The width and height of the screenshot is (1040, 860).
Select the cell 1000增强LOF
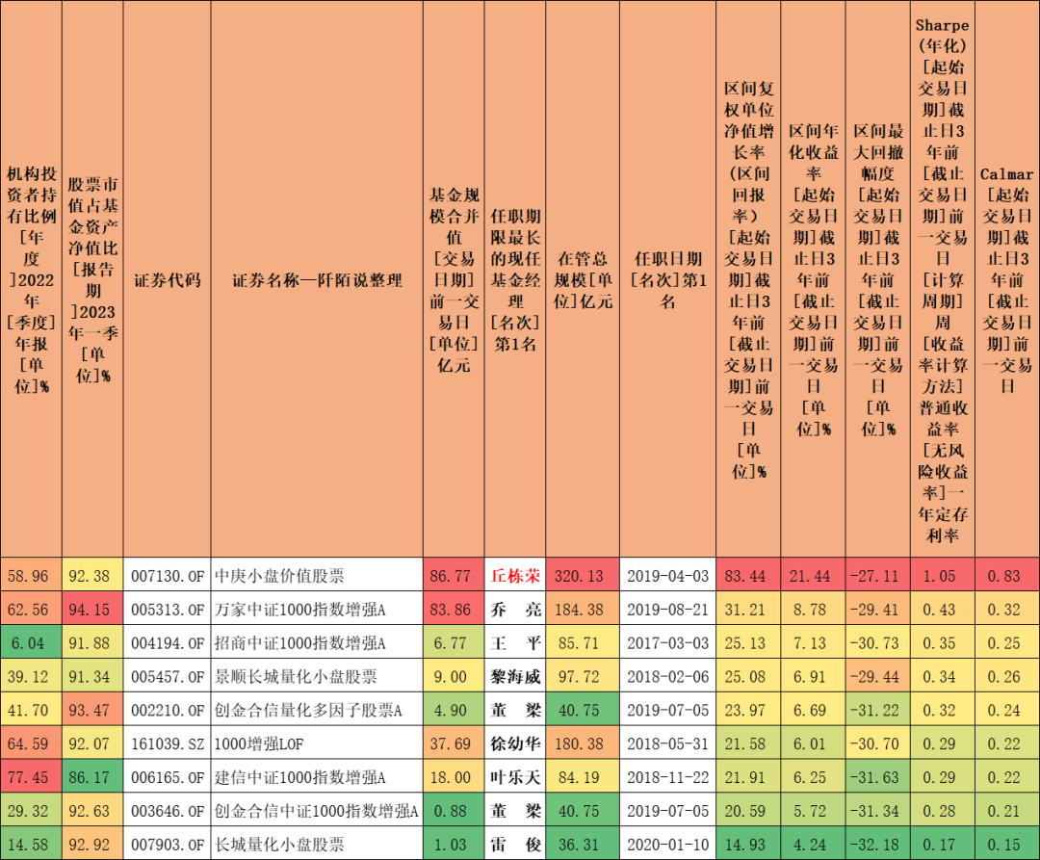[x=317, y=743]
